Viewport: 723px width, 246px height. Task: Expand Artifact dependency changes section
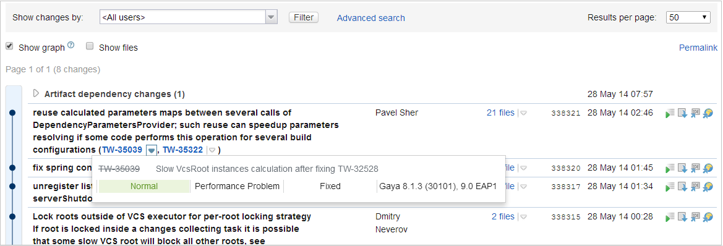pyautogui.click(x=36, y=93)
